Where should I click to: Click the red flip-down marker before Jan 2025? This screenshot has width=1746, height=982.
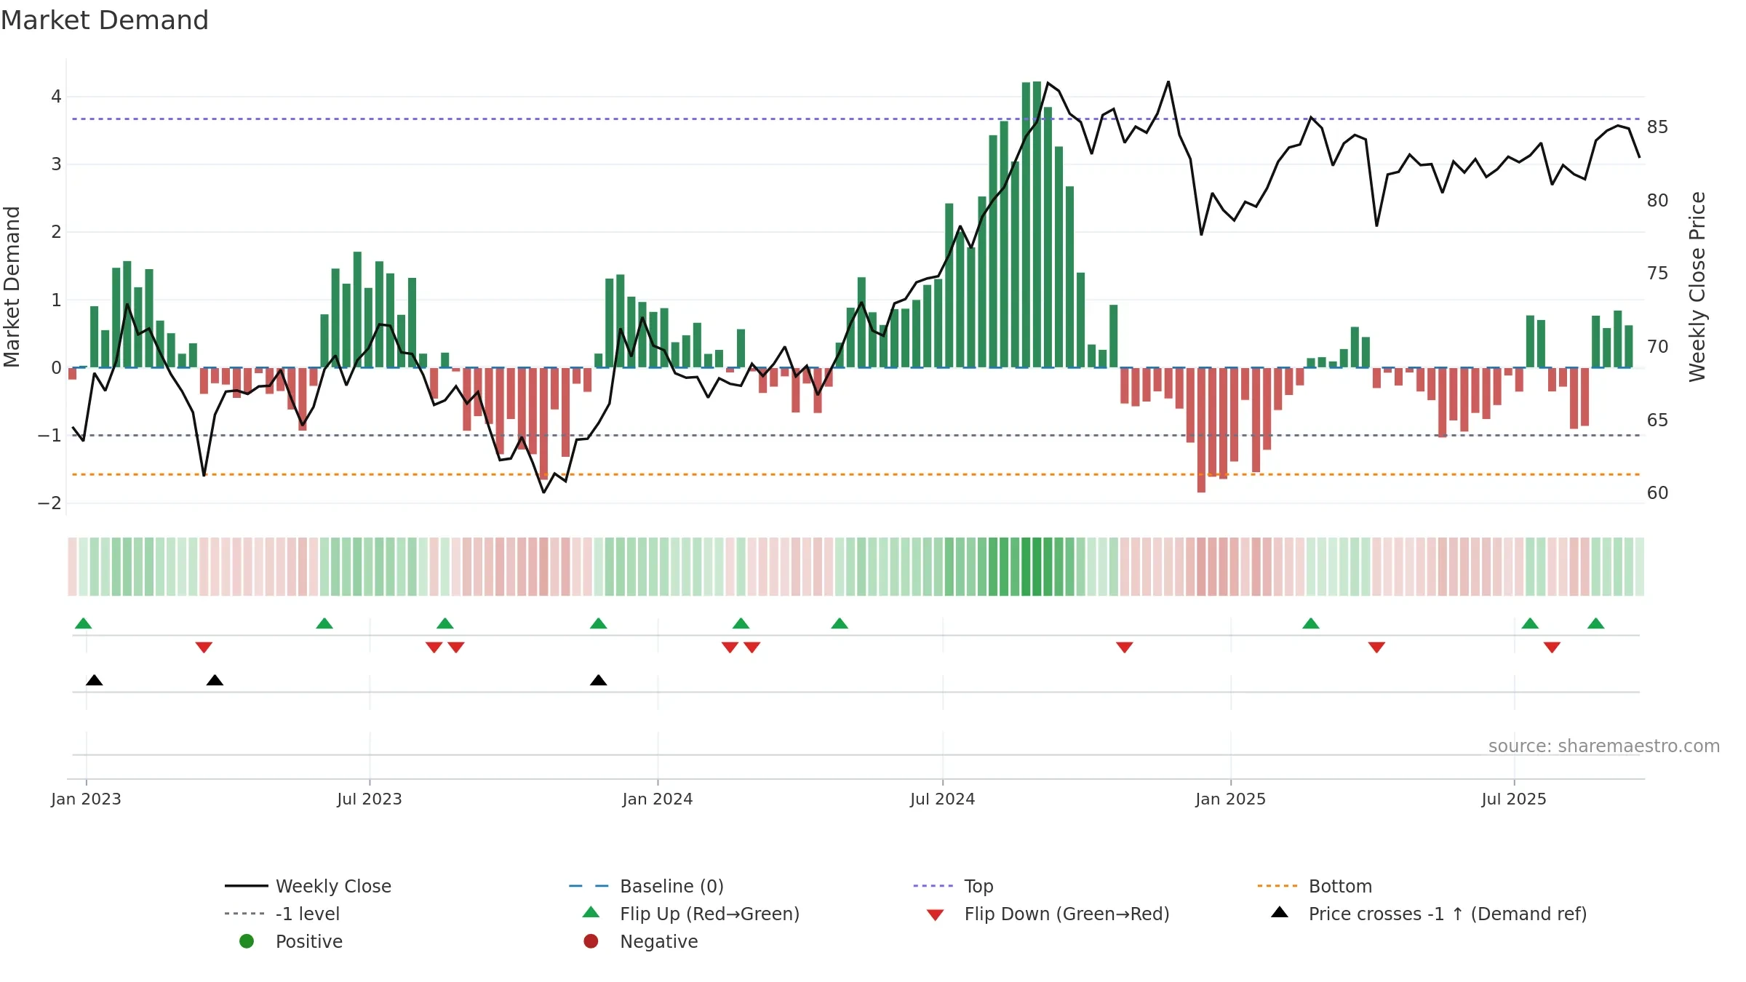(x=1125, y=647)
